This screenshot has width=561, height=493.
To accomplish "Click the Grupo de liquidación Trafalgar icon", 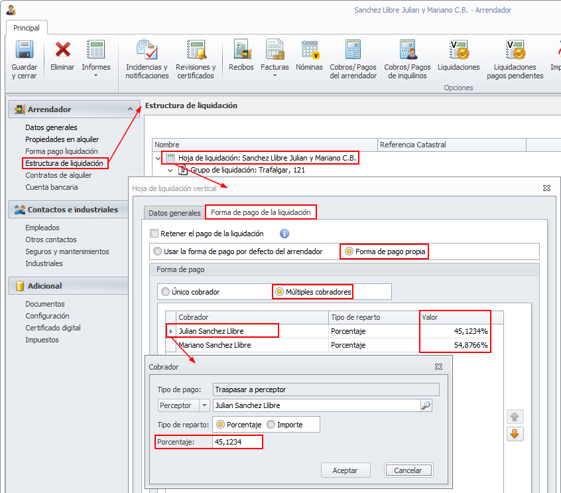I will click(x=183, y=170).
